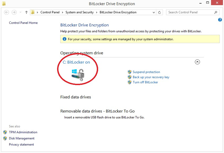Go to Control Panel Home
The image size is (224, 153).
[x=23, y=23]
